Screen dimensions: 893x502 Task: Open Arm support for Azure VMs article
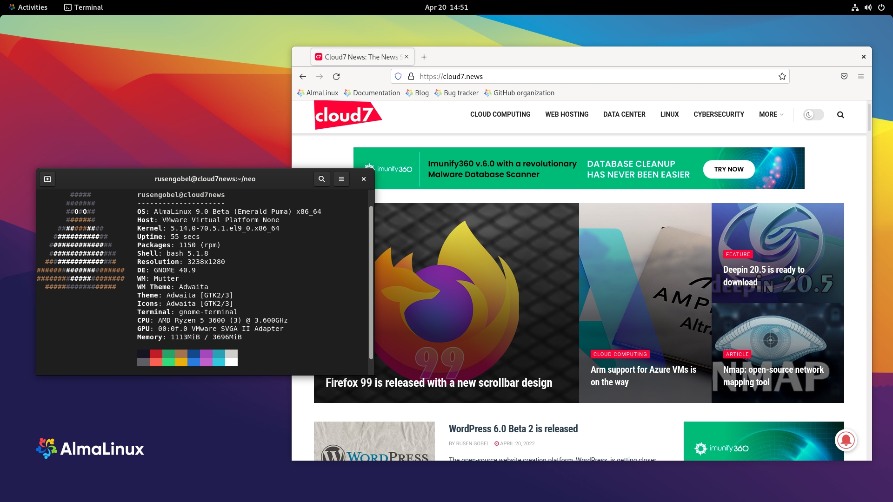pyautogui.click(x=643, y=376)
